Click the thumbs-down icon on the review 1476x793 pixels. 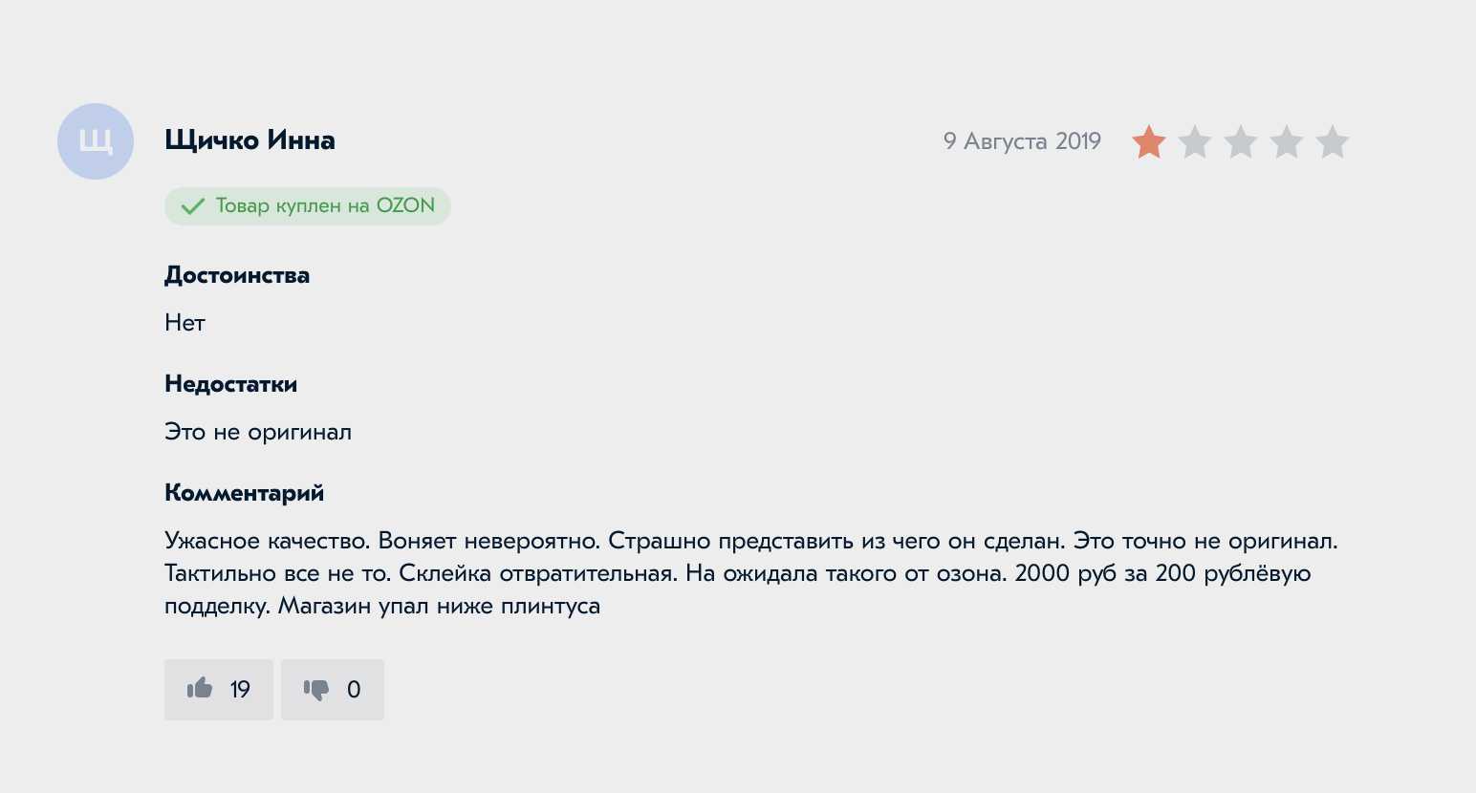[316, 690]
